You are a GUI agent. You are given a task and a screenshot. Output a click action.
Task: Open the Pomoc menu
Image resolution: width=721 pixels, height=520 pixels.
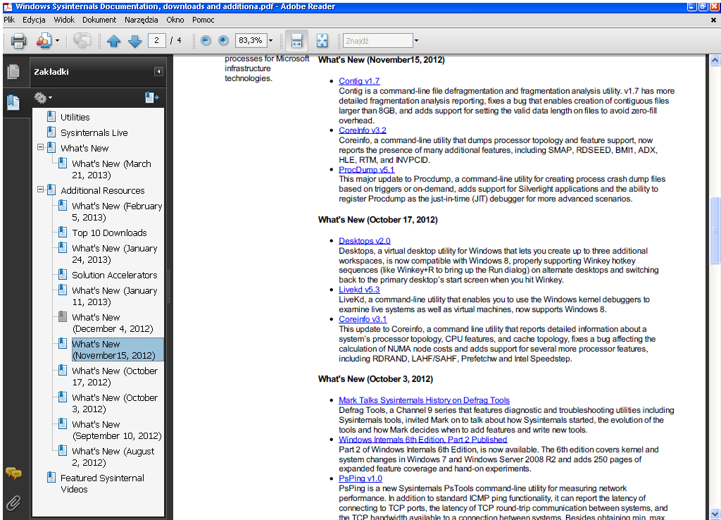click(x=203, y=20)
